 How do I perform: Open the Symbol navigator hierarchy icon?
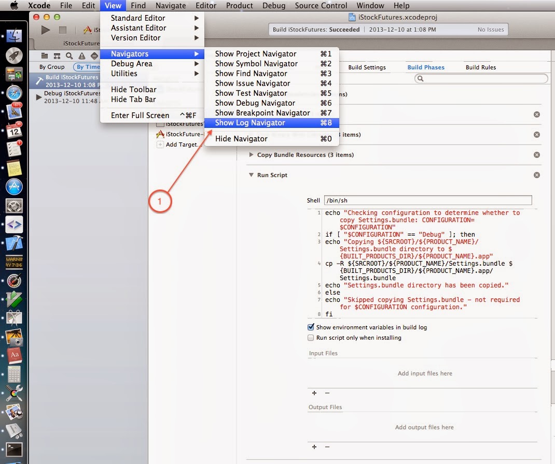(57, 56)
